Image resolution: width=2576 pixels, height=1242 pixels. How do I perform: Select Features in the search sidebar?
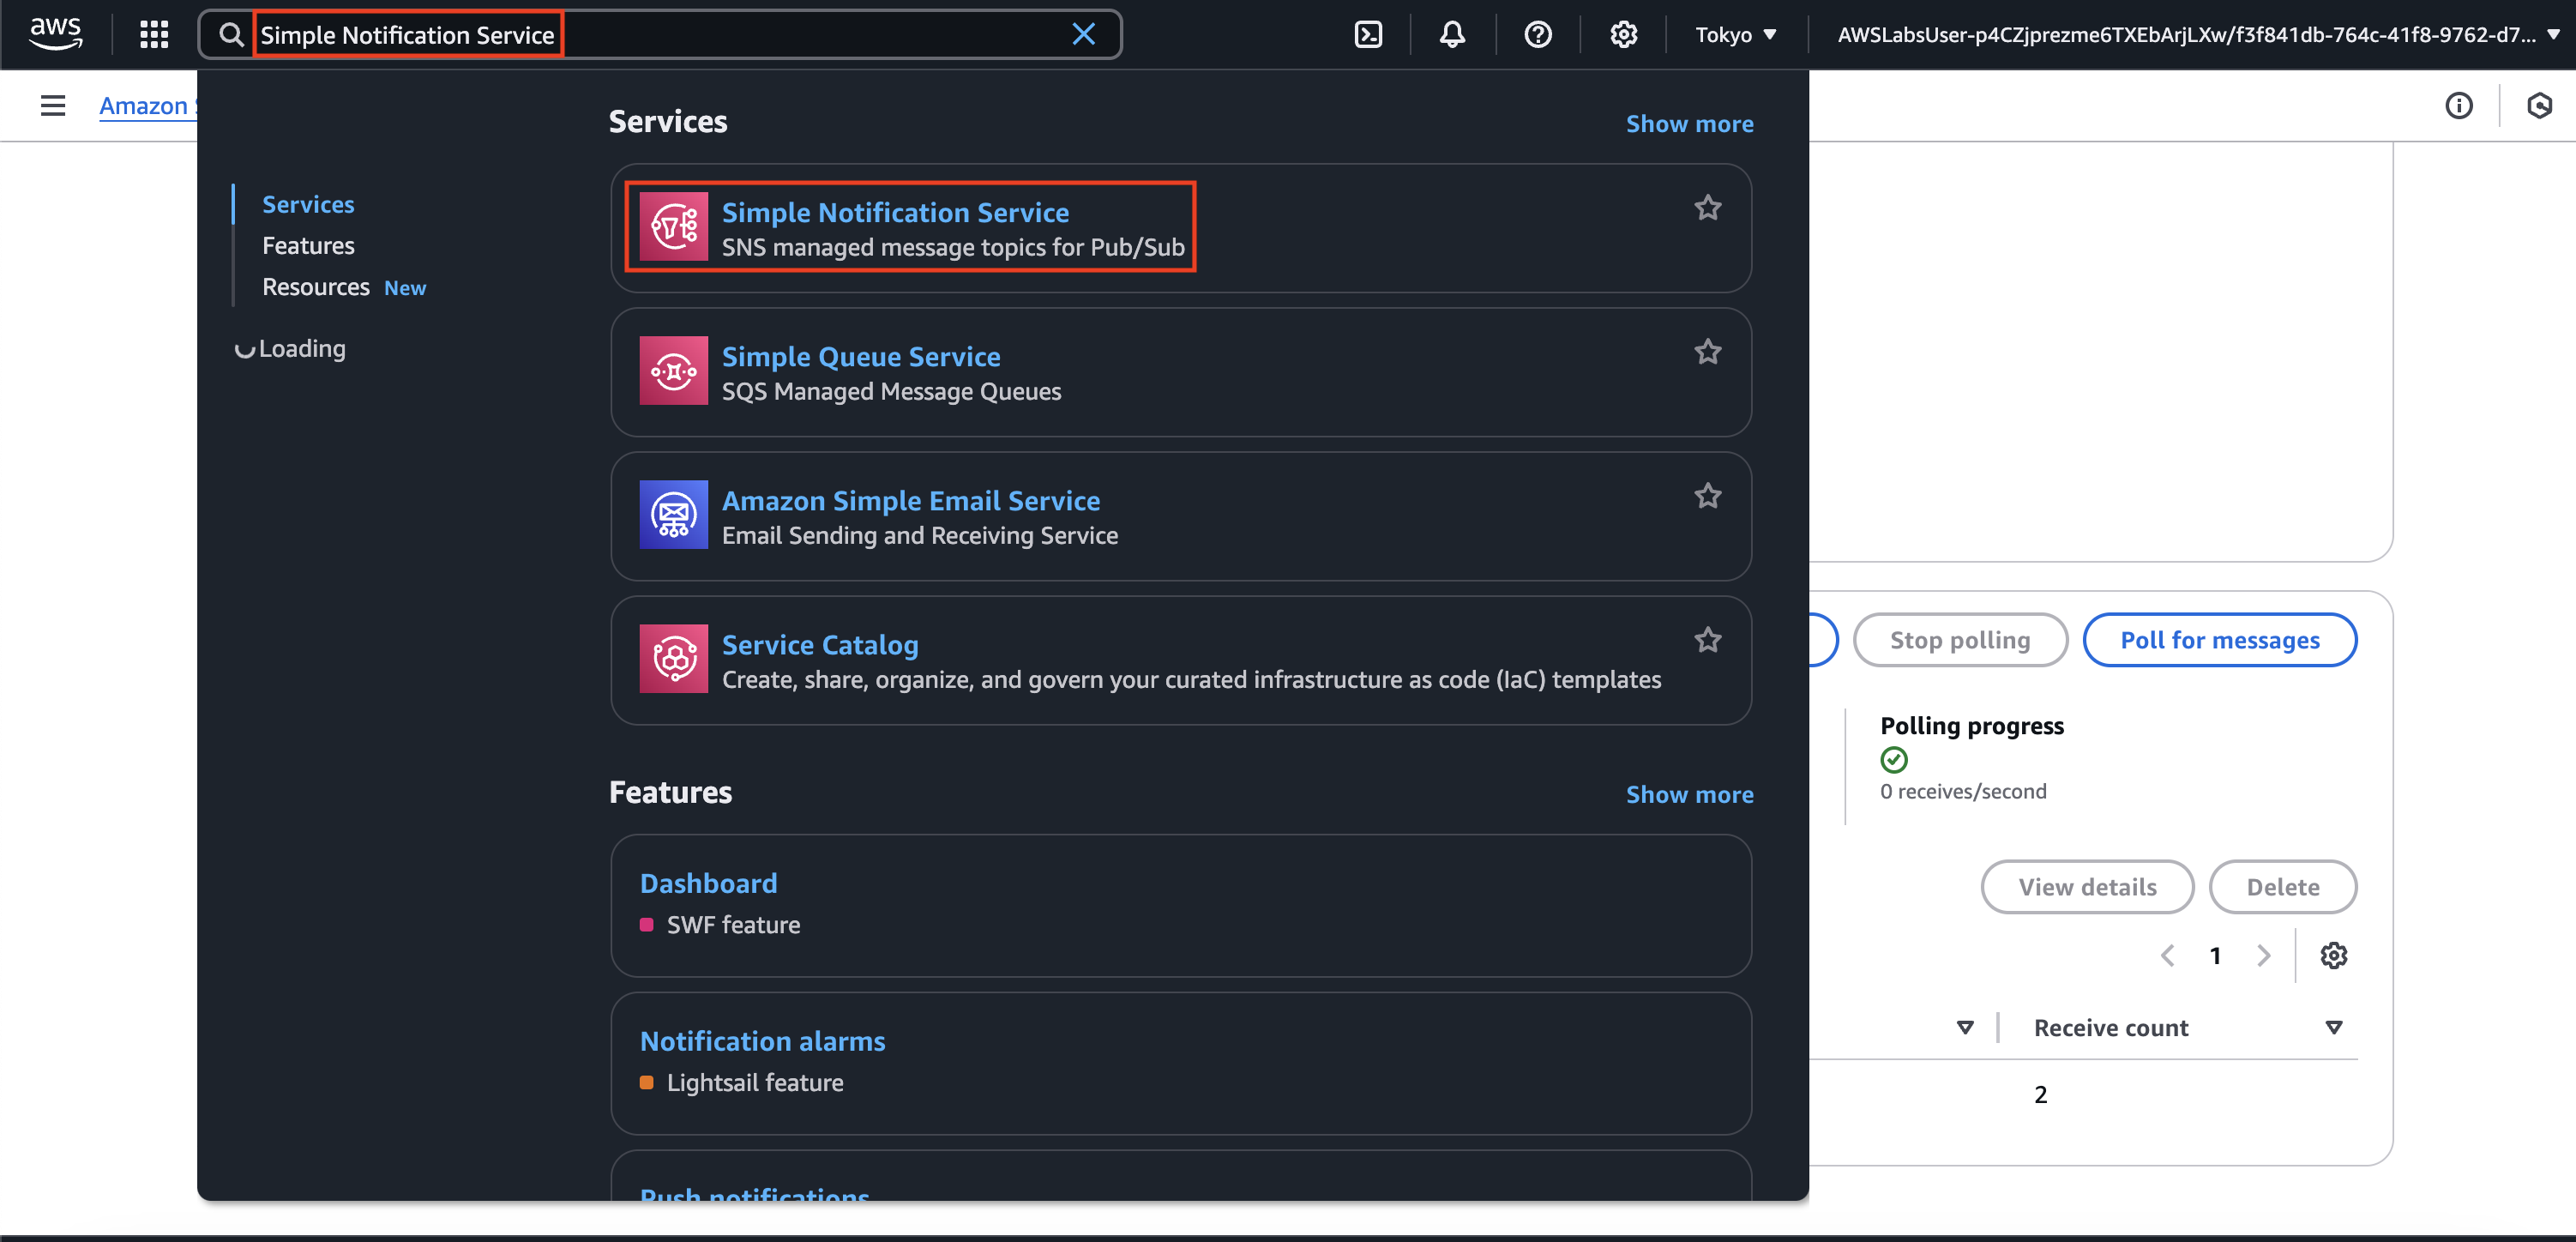(308, 246)
